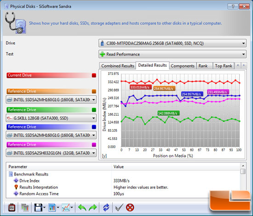Screen dimensions: 253x216
Task: Click the Higher index values are better text
Action: tap(141, 187)
